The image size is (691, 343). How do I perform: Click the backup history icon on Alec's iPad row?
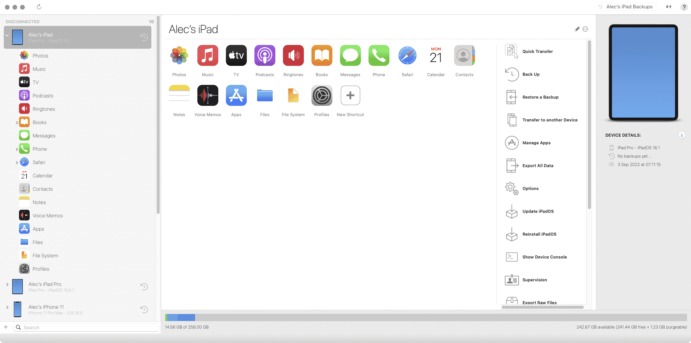(144, 37)
